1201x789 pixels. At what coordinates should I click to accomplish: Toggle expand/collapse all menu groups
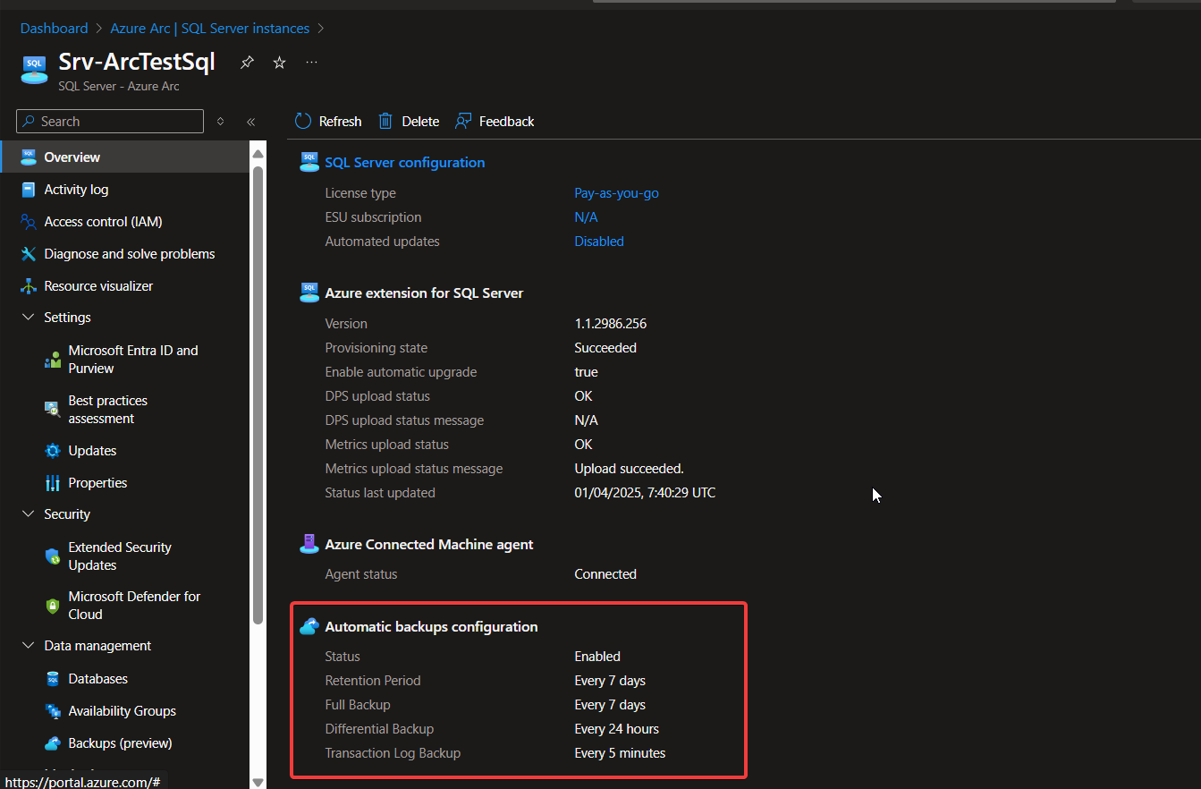coord(221,122)
